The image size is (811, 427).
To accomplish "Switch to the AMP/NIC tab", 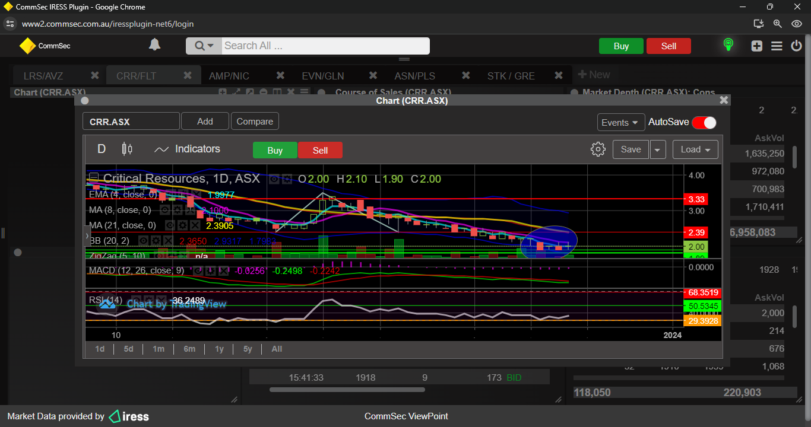I will coord(229,76).
